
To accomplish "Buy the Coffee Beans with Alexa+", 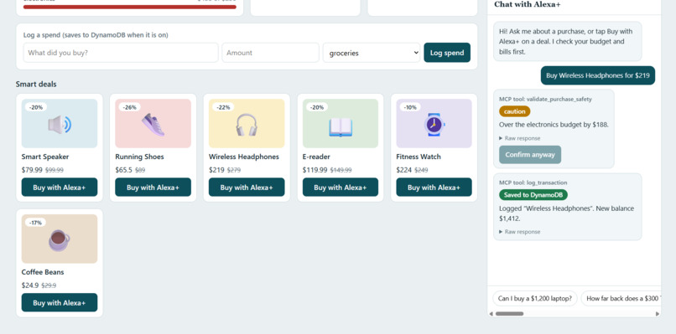I will pyautogui.click(x=60, y=302).
